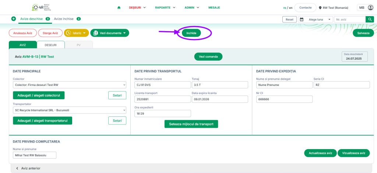Click the Salveaza button

tap(363, 33)
